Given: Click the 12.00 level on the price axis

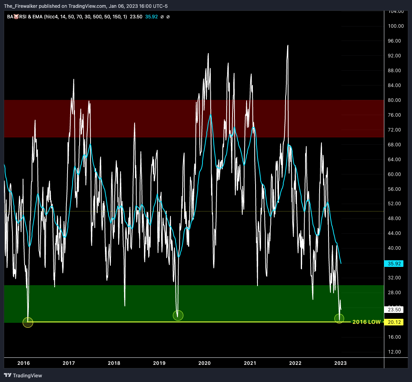Looking at the screenshot, I should pos(394,352).
